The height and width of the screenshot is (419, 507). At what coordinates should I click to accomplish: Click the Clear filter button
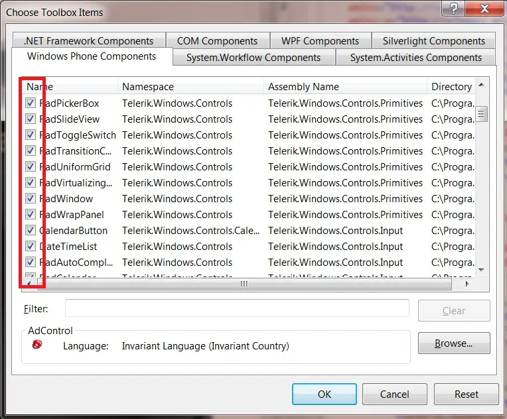point(454,310)
